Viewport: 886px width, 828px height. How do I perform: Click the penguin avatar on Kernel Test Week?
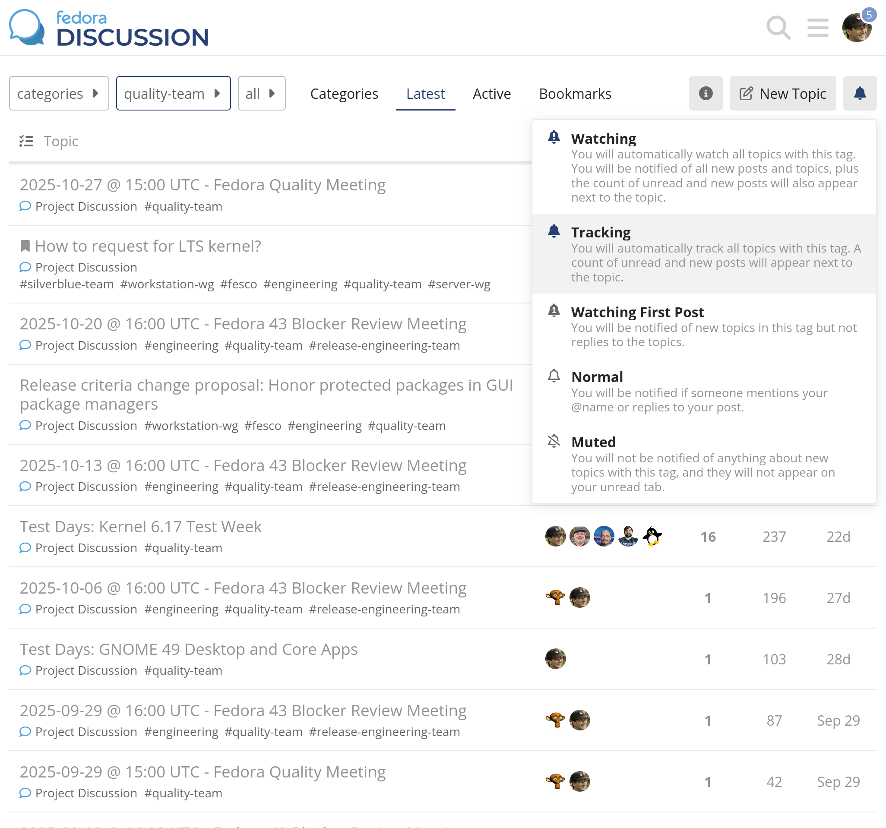[x=652, y=536]
